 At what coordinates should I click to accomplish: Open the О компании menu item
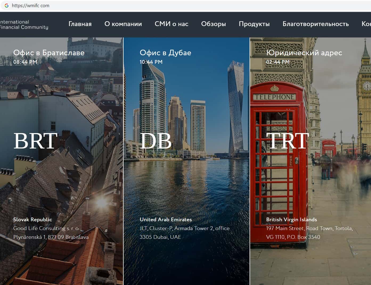(x=123, y=24)
